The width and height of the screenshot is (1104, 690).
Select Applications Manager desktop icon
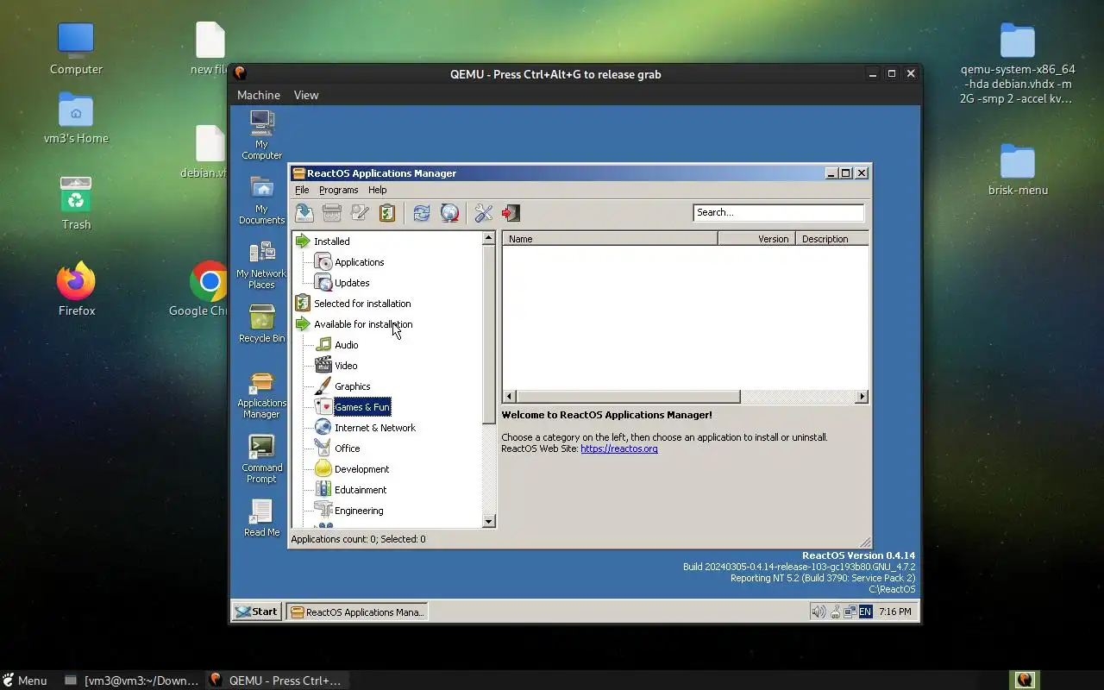tap(261, 395)
